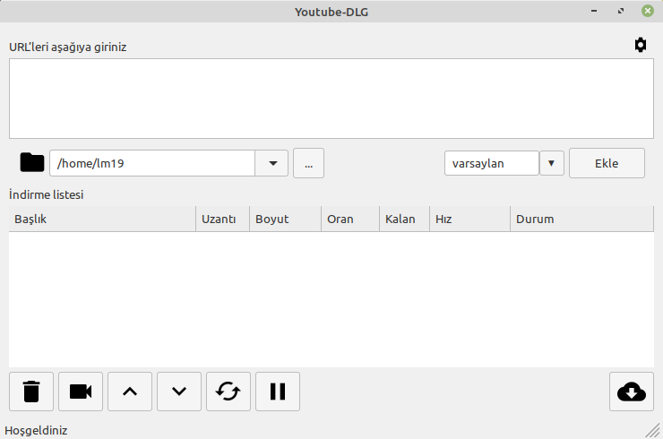Screen dimensions: 663x439
Task: Reload list with the refresh arrows button
Action: [228, 392]
